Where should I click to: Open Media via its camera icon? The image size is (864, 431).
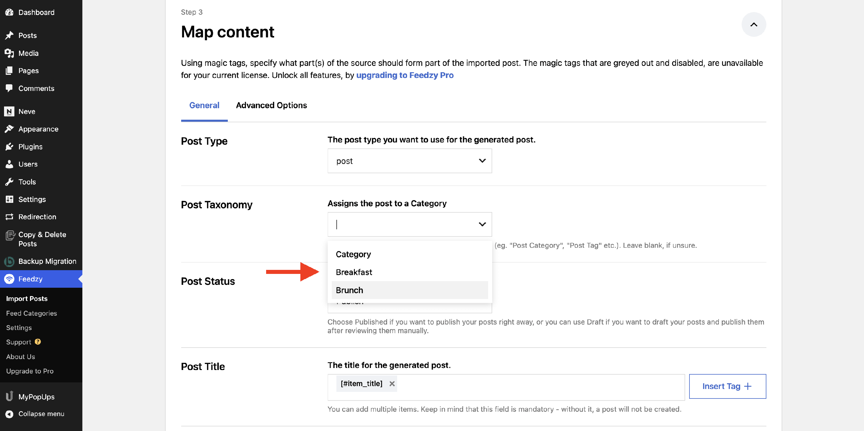click(10, 53)
